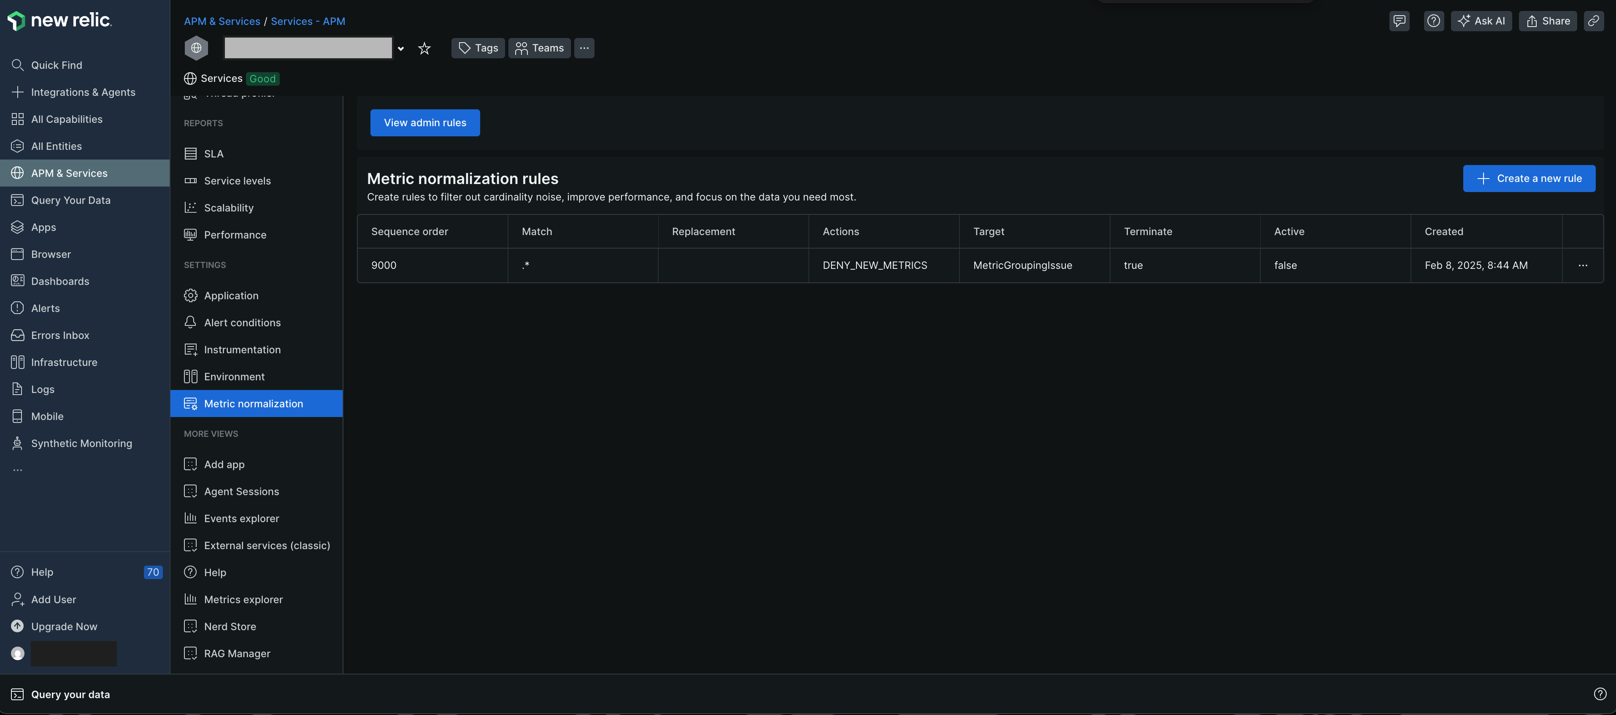Open Ask AI assistant
The image size is (1616, 715).
point(1481,21)
